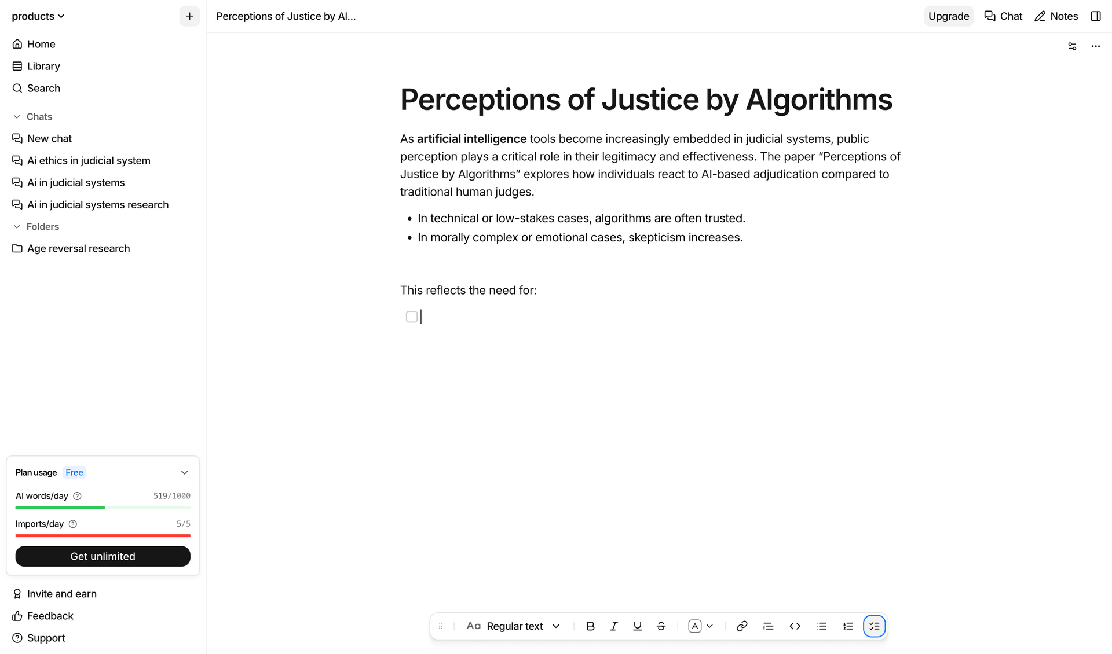Viewport: 1112px width, 654px height.
Task: Collapse the Plan usage panel
Action: [x=184, y=472]
